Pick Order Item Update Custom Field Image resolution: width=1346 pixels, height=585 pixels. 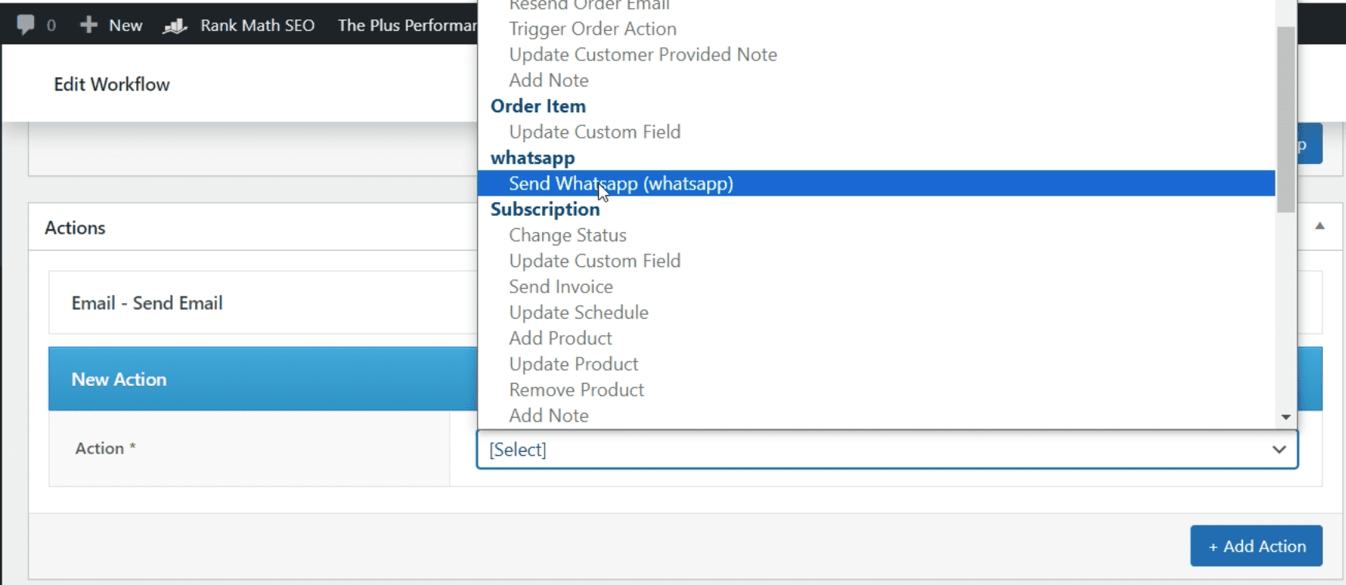[x=594, y=132]
